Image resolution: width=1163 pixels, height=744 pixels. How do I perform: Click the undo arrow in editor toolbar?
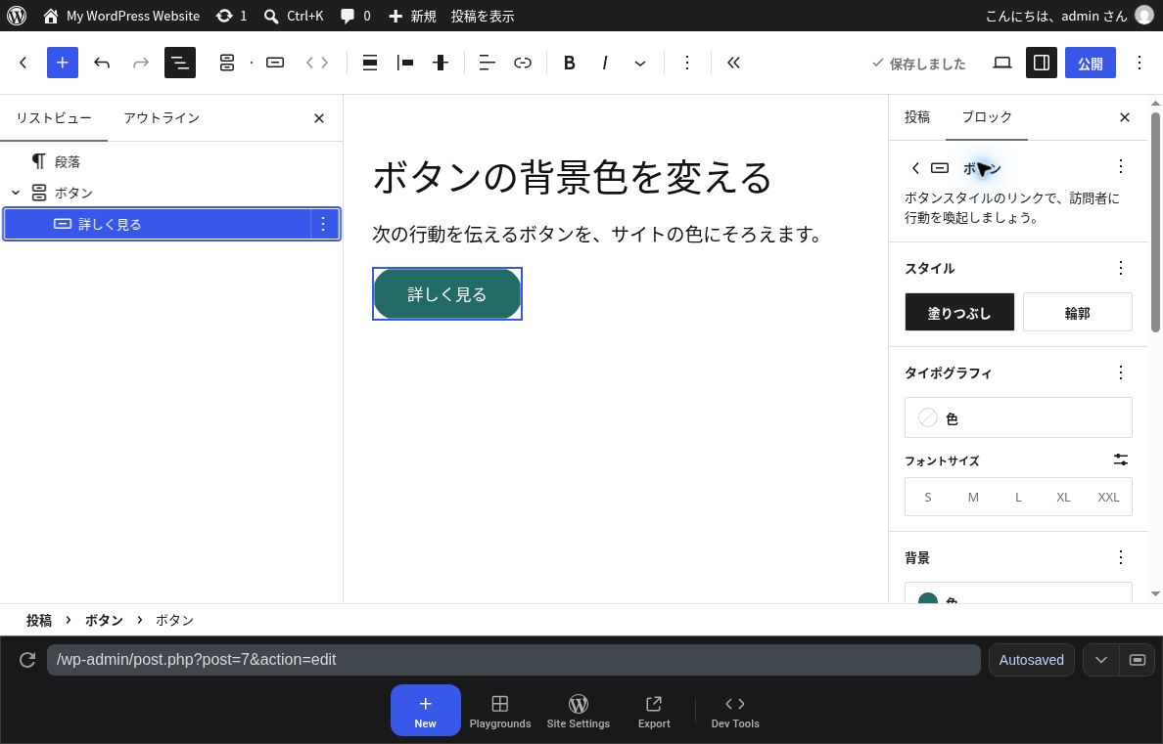tap(102, 63)
